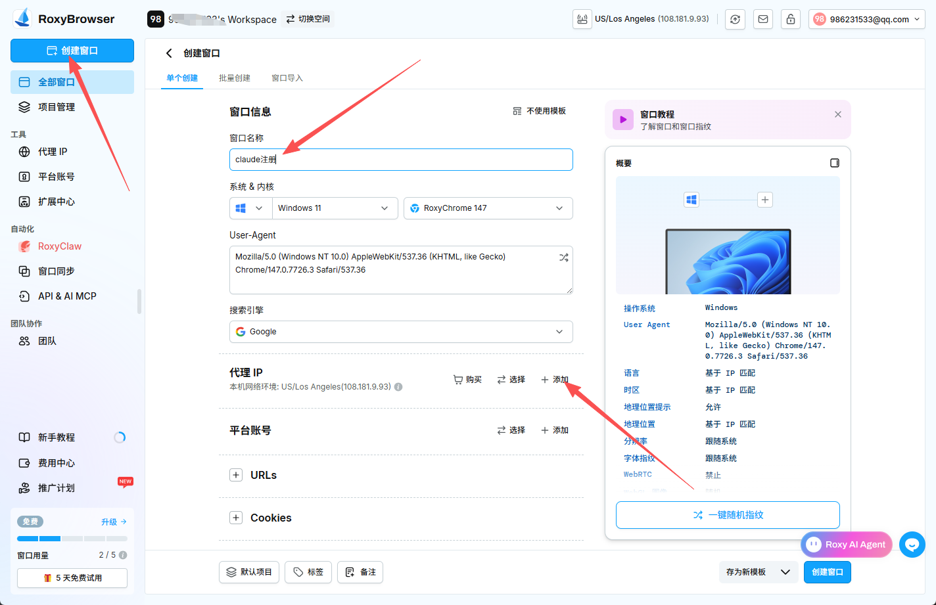Switch to the 窗口导入 tab
Image resolution: width=936 pixels, height=605 pixels.
tap(287, 78)
